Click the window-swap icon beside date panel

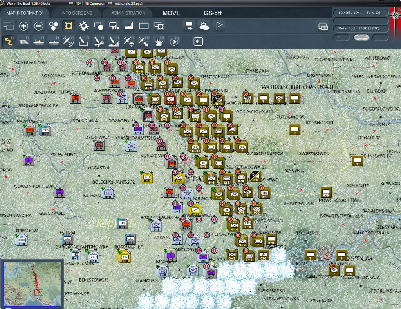[323, 26]
